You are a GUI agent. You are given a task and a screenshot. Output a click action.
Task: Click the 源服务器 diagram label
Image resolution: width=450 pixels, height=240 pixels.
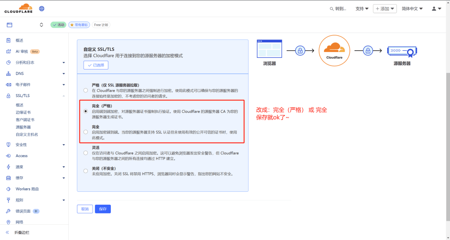pos(402,64)
